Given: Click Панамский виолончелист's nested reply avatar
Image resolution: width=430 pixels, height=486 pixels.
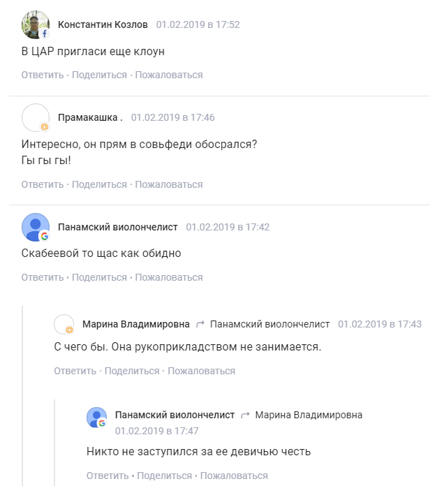Looking at the screenshot, I should (x=96, y=417).
